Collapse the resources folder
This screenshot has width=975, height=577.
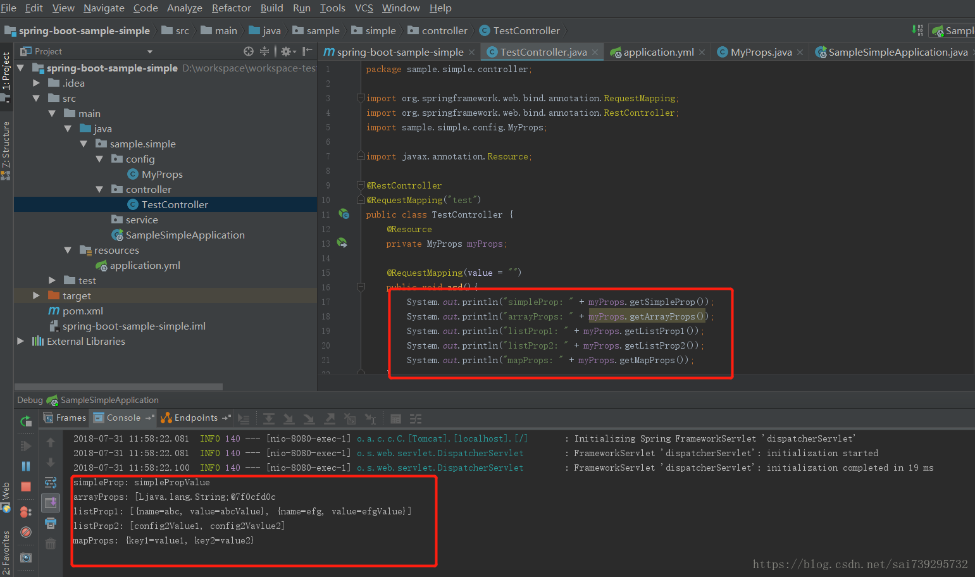[68, 250]
